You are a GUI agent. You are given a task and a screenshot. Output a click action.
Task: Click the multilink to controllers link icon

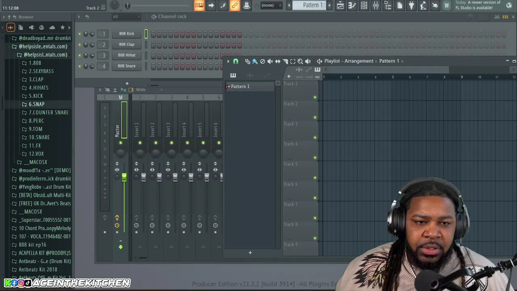click(235, 5)
